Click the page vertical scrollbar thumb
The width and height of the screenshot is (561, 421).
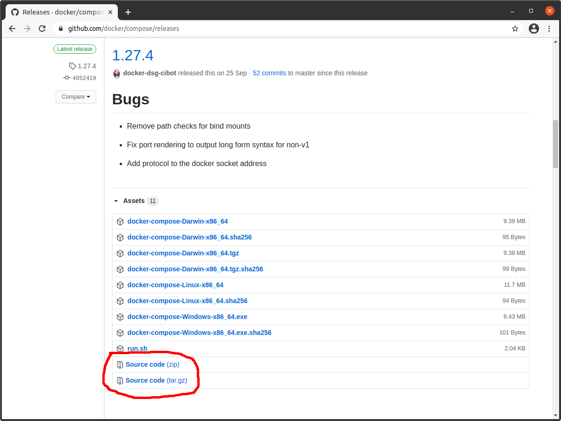tap(555, 144)
